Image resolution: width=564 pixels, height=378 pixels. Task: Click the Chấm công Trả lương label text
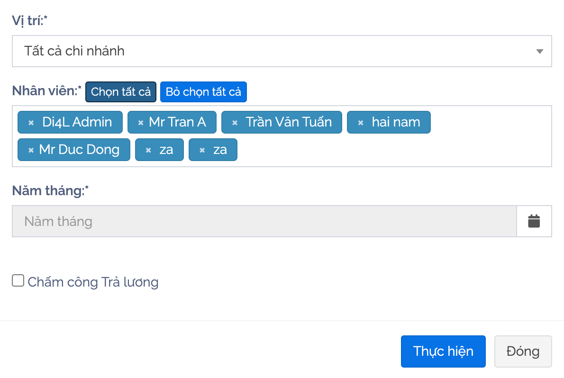93,282
